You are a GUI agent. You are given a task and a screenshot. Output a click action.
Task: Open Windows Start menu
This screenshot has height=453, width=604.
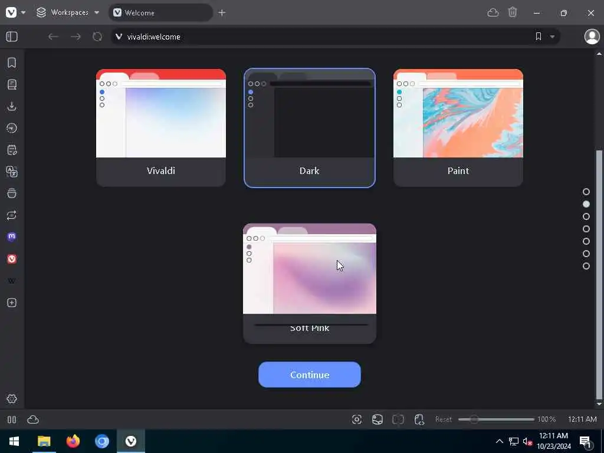click(14, 441)
